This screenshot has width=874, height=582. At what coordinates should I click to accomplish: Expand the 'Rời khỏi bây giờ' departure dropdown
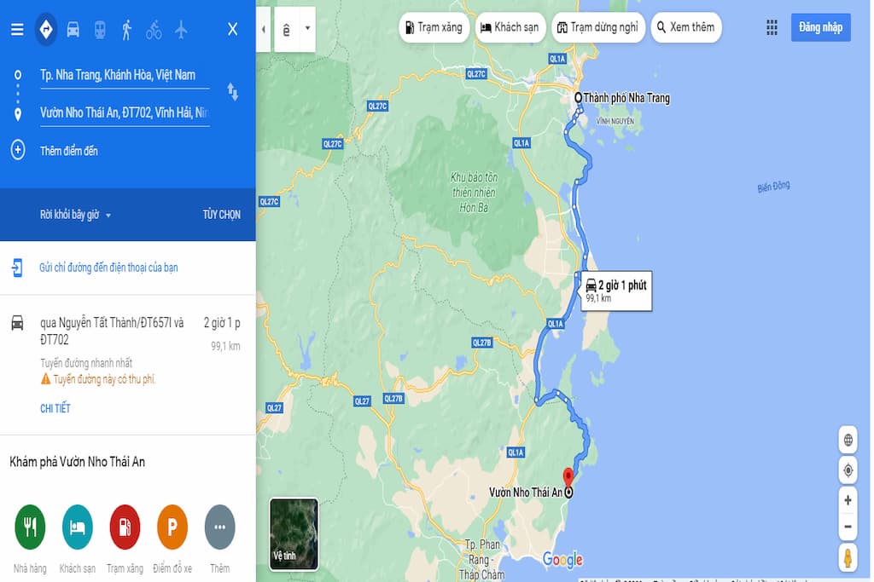pyautogui.click(x=75, y=215)
